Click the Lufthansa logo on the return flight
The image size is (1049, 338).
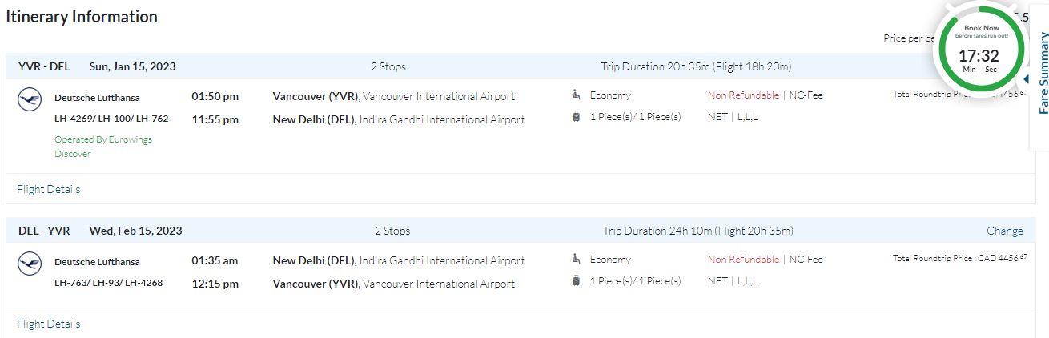[30, 264]
